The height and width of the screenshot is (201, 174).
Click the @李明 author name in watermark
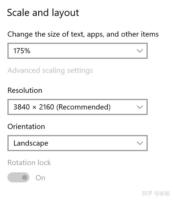click(x=162, y=193)
